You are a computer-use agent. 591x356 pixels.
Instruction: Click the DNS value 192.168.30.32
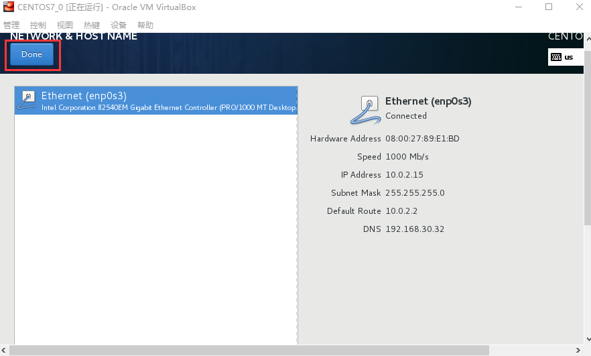click(415, 229)
